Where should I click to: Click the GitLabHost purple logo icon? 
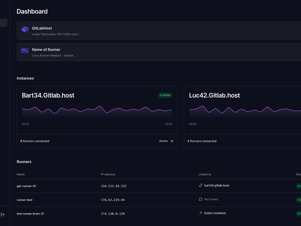(x=25, y=30)
